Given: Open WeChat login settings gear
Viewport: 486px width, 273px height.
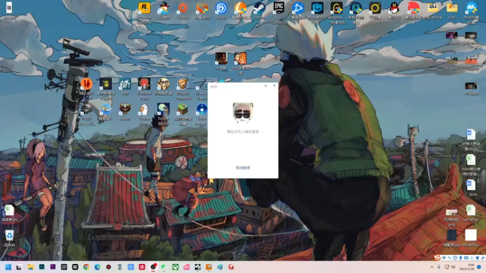Looking at the screenshot, I should 265,86.
